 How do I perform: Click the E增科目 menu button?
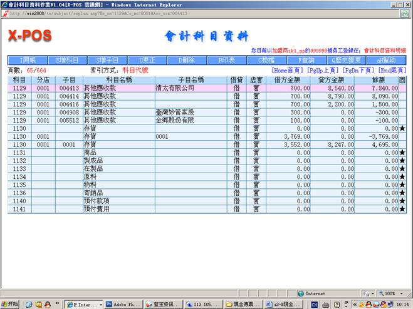[67, 61]
